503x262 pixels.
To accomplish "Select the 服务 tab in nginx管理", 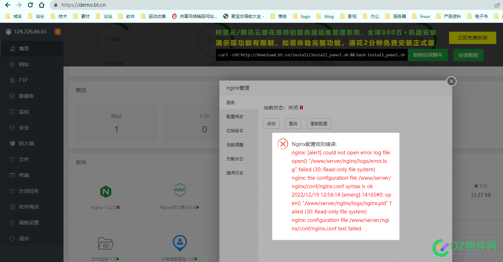I will click(x=239, y=103).
